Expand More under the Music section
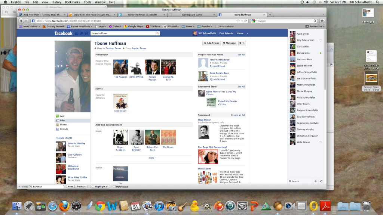Viewport: 383px width, 215px height. coord(152,158)
